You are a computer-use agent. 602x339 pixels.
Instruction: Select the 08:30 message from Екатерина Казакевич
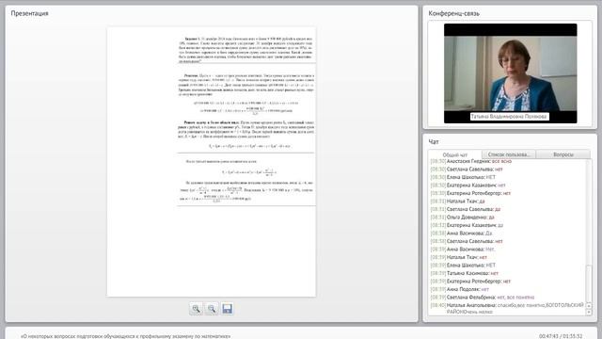click(x=467, y=186)
